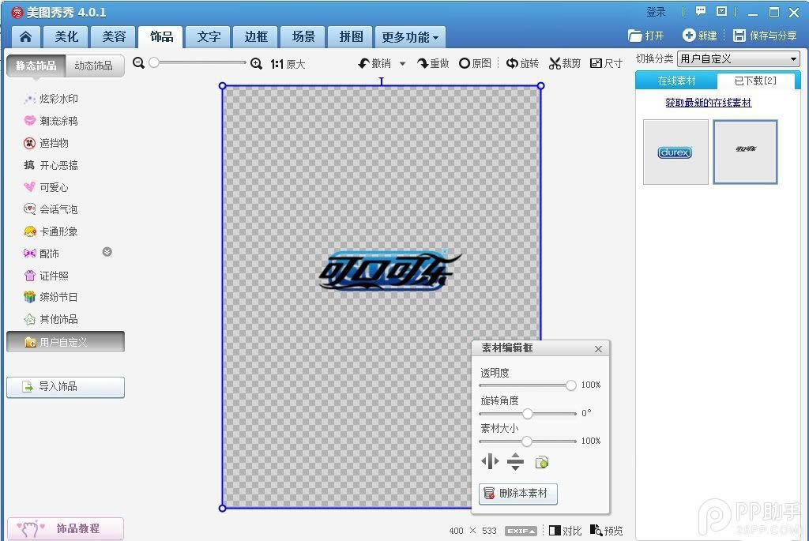
Task: Select the 其他饰品 category
Action: click(x=51, y=319)
